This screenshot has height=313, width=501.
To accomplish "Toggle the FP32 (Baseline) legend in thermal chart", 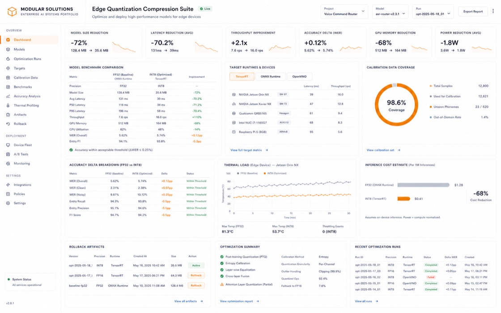I will [247, 173].
